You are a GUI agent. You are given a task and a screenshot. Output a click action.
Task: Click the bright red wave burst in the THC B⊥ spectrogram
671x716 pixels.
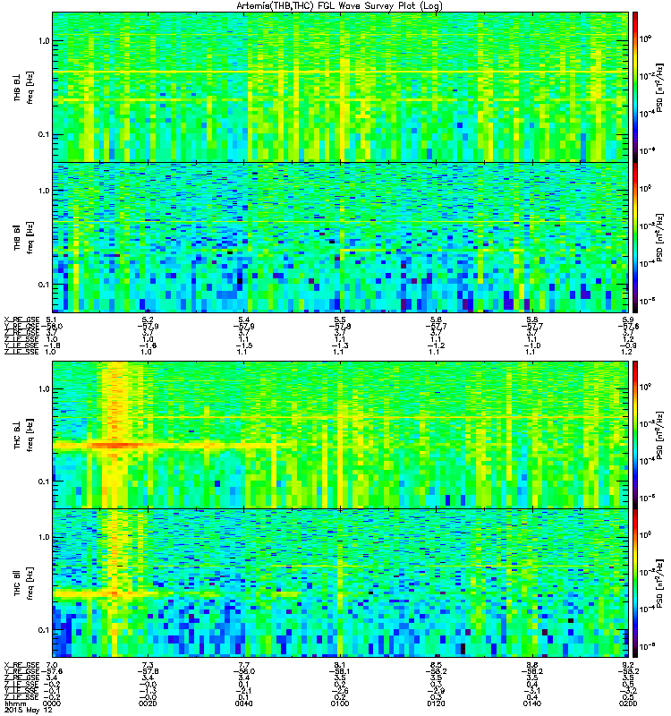115,445
